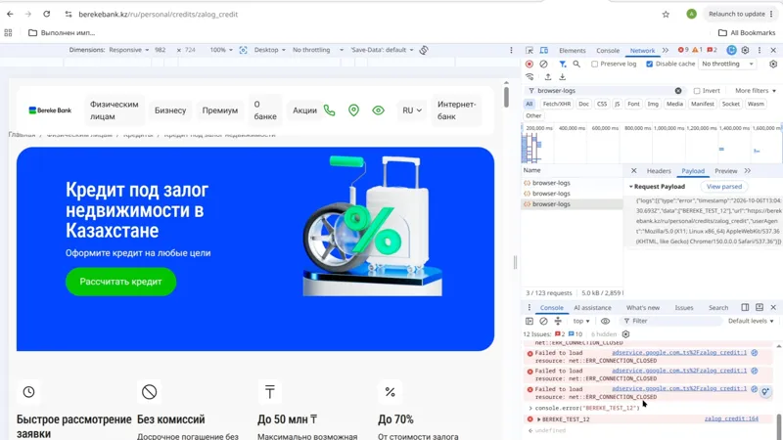Expand the BEREKE_TEST_12 error entry
The width and height of the screenshot is (783, 440).
click(x=539, y=419)
